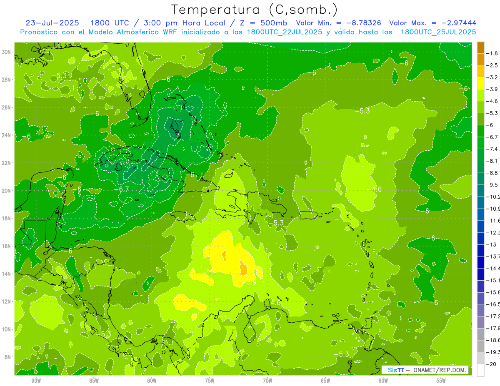Click the green swatch between -4.6 and -5.3
The image size is (500, 386).
click(480, 107)
